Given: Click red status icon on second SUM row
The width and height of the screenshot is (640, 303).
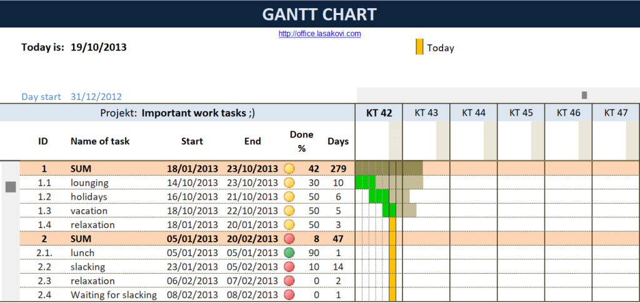Looking at the screenshot, I should pyautogui.click(x=289, y=239).
